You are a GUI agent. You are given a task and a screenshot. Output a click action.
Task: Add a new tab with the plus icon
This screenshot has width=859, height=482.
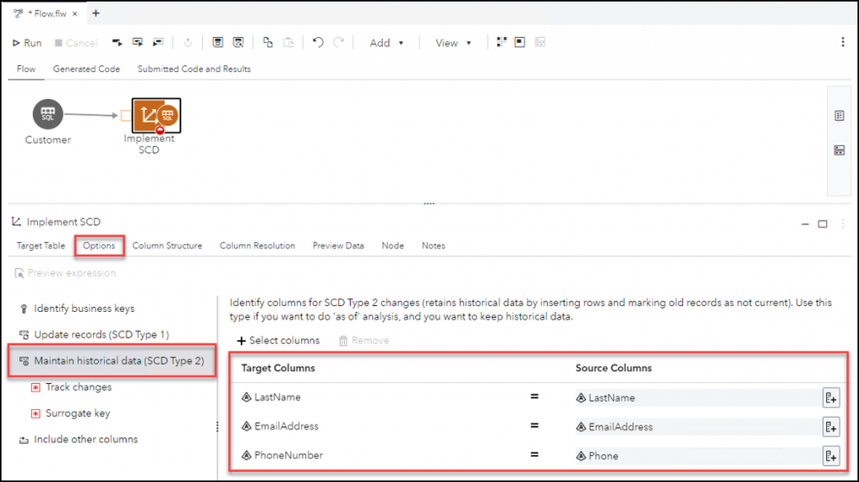(x=95, y=14)
